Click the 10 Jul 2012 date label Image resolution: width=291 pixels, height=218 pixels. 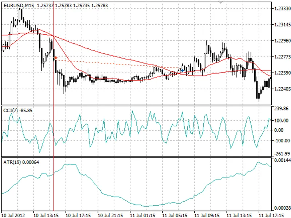13,215
